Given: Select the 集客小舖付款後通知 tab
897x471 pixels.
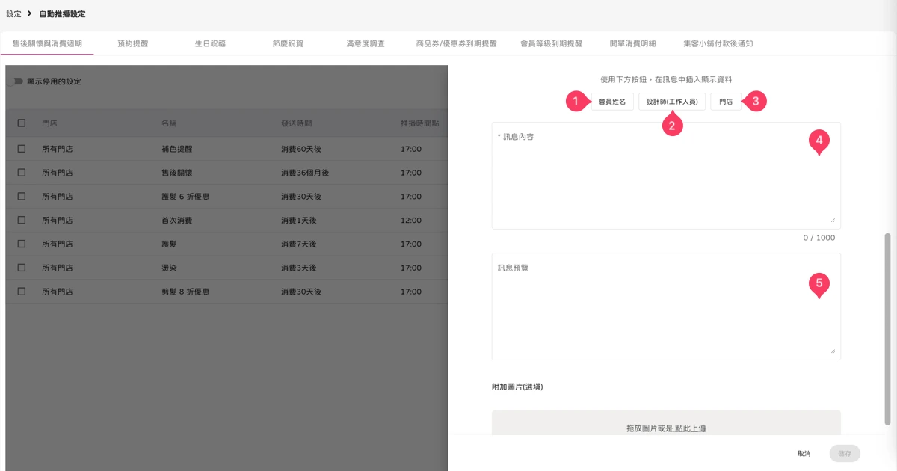Looking at the screenshot, I should pyautogui.click(x=718, y=43).
